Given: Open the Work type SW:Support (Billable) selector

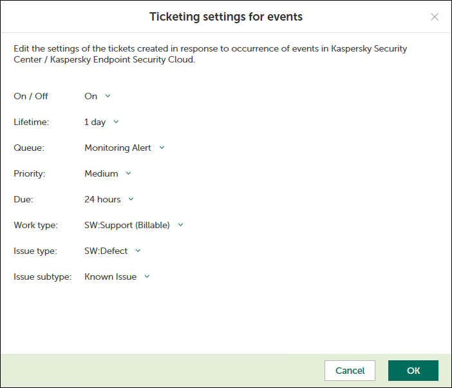Looking at the screenshot, I should pos(127,225).
